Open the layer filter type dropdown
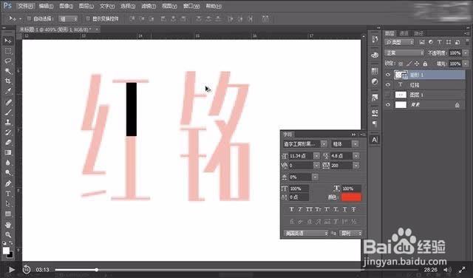Screen dimensions: 473x278 tap(399, 42)
